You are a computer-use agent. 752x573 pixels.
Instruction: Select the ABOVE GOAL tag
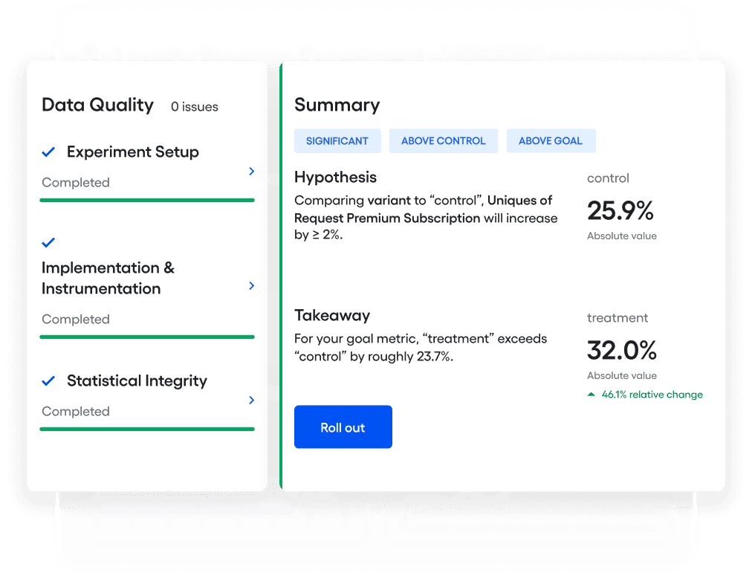point(551,140)
